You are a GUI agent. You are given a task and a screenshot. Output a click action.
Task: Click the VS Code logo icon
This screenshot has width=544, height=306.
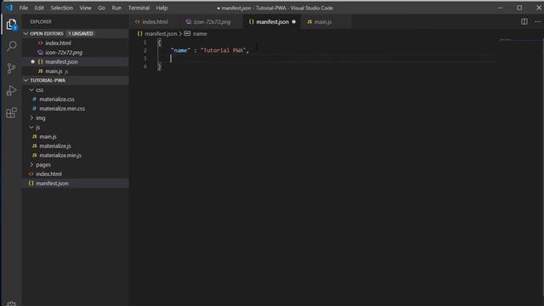(9, 8)
